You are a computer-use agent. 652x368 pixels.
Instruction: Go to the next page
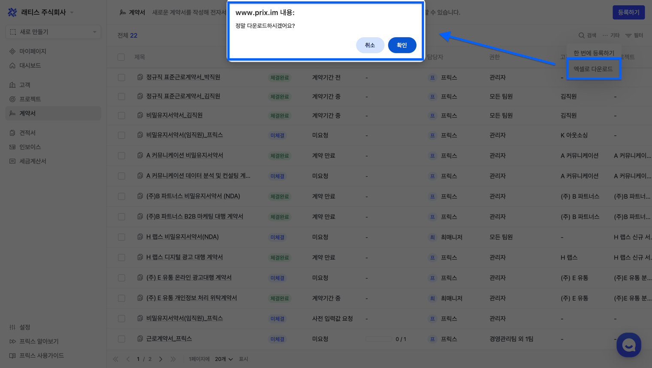point(161,359)
